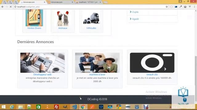The height and width of the screenshot is (110, 197).
Task: Click the Véhicules trucks image
Action: pos(91,18)
